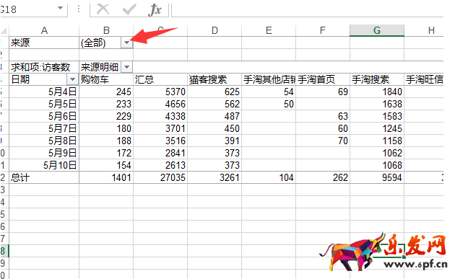This screenshot has width=455, height=279.
Task: Open the 日期 row filter dropdown
Action: [72, 79]
